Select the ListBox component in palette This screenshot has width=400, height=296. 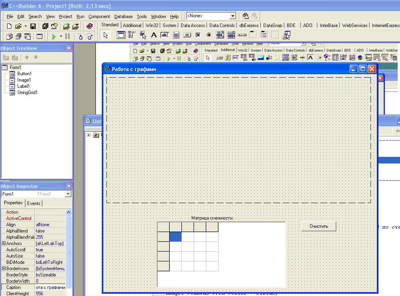click(220, 35)
